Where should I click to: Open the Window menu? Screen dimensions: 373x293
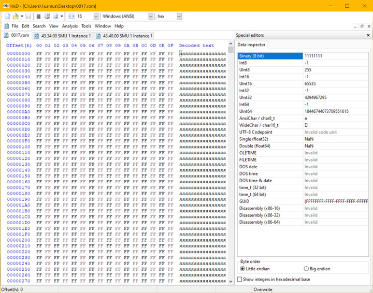pyautogui.click(x=103, y=26)
